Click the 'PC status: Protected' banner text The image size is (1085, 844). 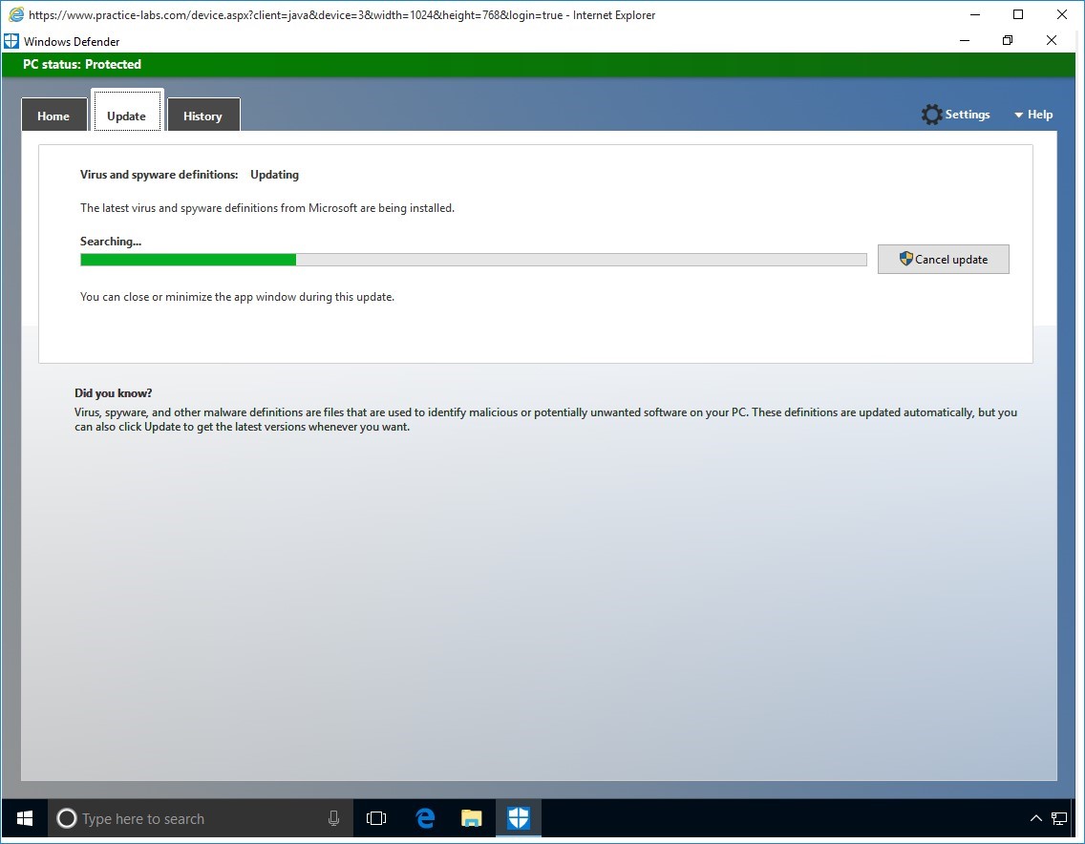(81, 64)
